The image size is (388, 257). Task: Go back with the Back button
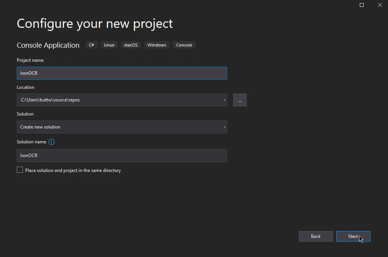(x=316, y=236)
